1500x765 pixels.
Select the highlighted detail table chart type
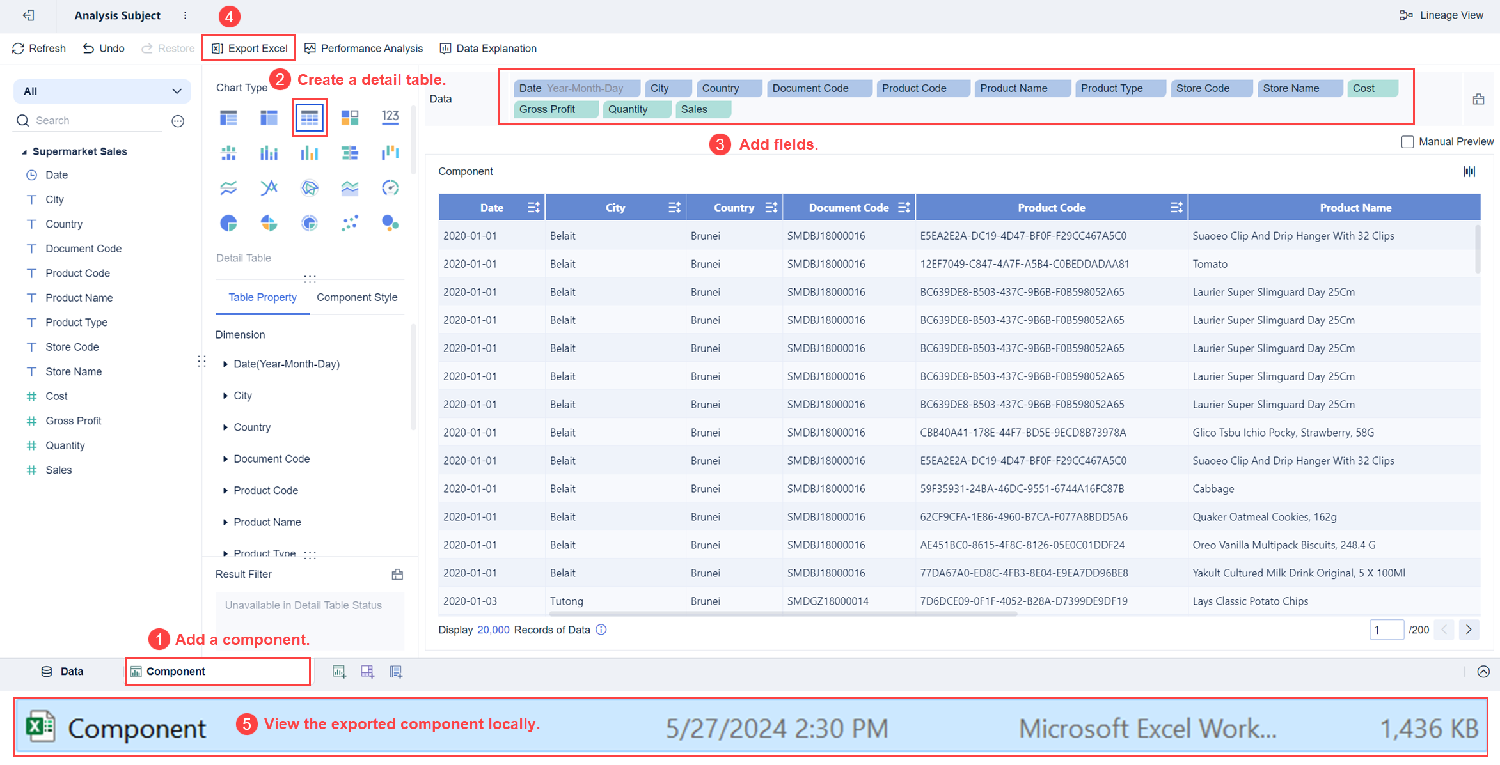click(x=310, y=117)
